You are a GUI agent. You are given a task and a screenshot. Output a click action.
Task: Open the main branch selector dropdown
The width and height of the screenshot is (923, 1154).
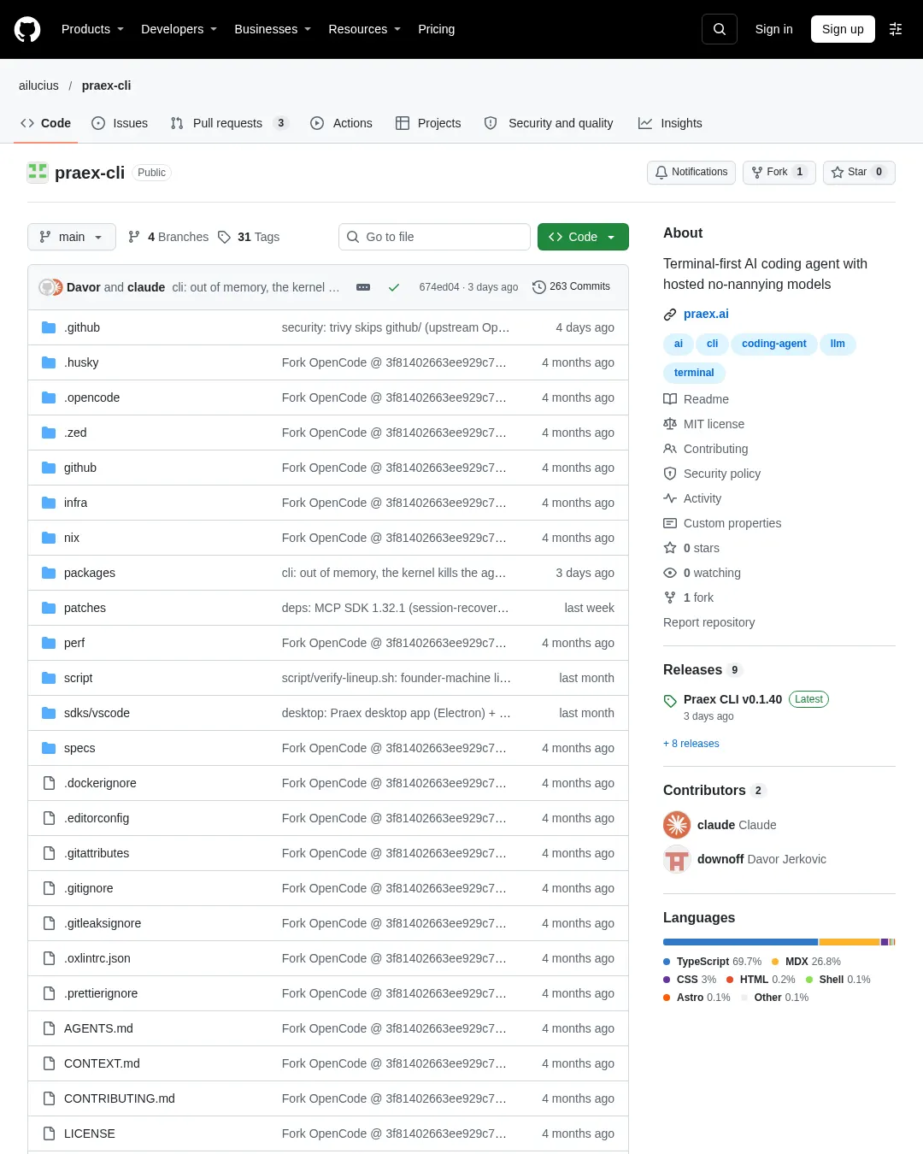[x=72, y=237]
